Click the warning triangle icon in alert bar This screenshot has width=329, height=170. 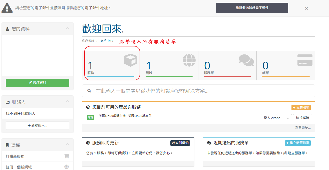click(7, 8)
